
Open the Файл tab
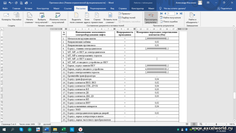coord(5,9)
